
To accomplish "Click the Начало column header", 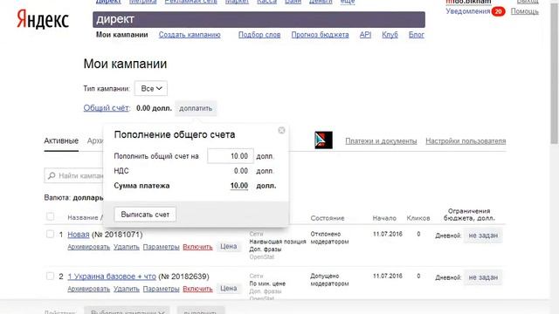I will click(384, 218).
